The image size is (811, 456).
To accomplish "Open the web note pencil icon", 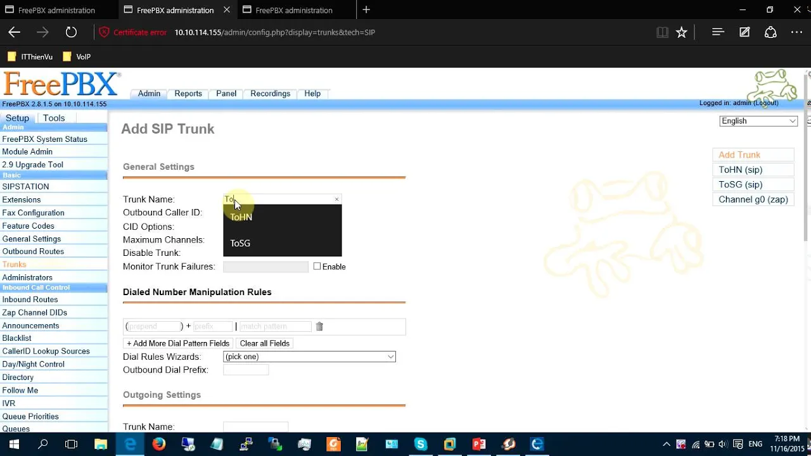I will (x=744, y=32).
